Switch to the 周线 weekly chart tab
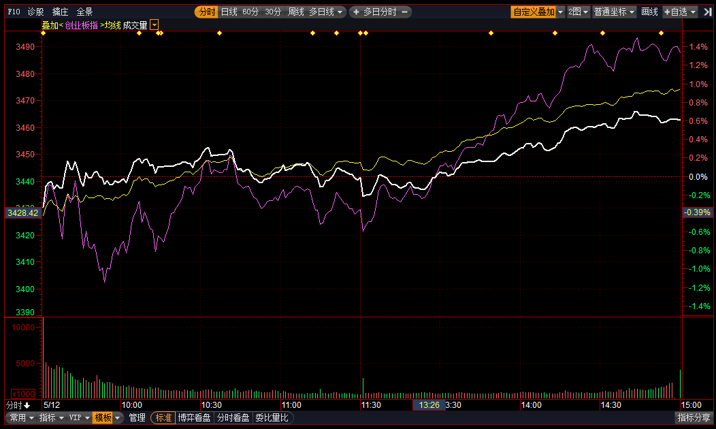Viewport: 716px width, 429px height. 296,12
